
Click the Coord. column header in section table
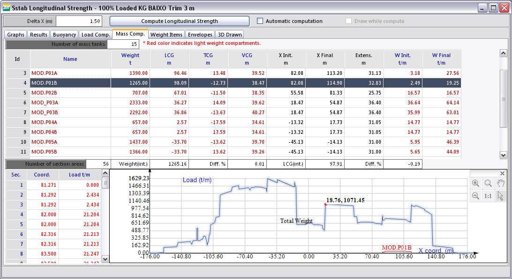[42, 175]
